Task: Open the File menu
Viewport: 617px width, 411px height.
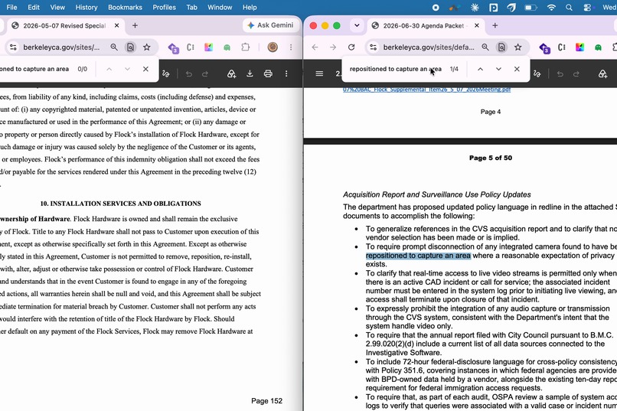Action: tap(11, 7)
